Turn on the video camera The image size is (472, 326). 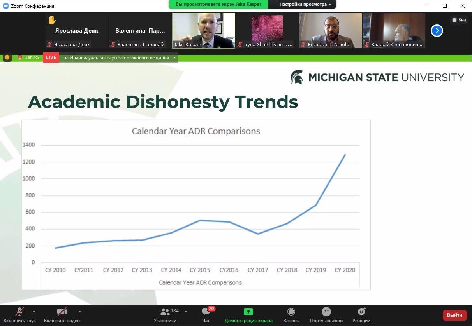[x=62, y=312]
